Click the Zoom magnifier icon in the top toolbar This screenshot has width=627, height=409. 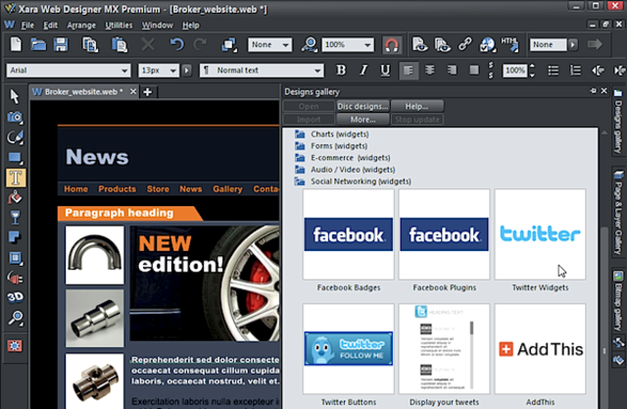click(x=310, y=44)
